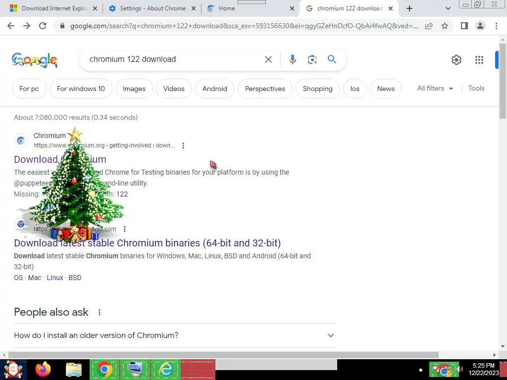Image resolution: width=507 pixels, height=380 pixels.
Task: Click the address bar URL
Action: (x=244, y=26)
